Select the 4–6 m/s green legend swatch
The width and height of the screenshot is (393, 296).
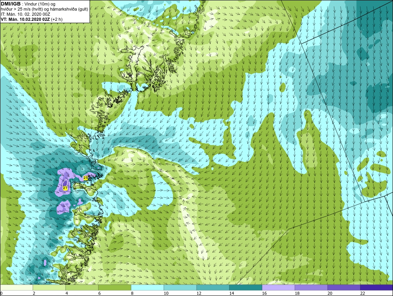tap(82, 287)
